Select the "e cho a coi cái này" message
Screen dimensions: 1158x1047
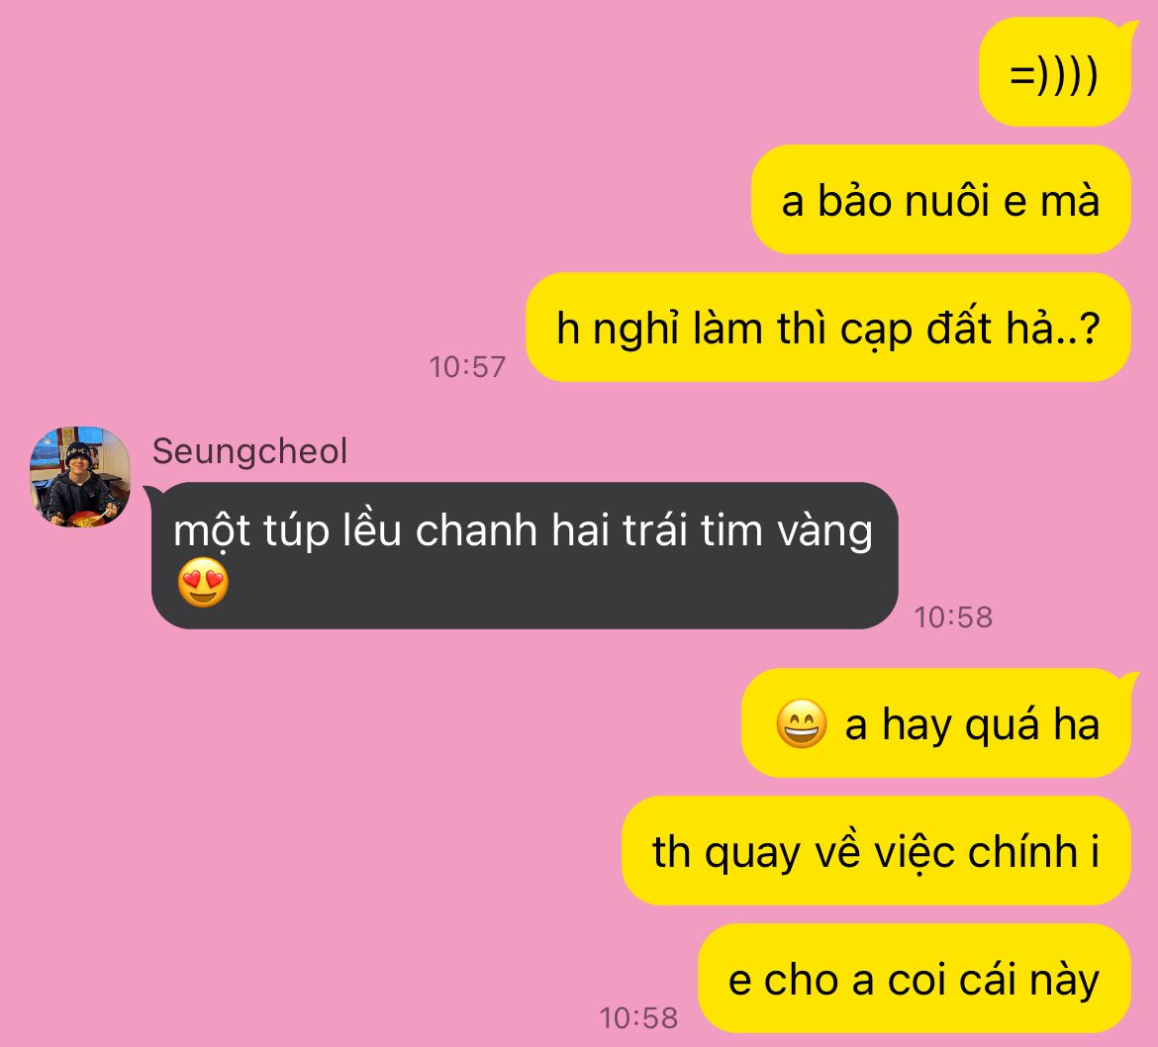click(915, 979)
